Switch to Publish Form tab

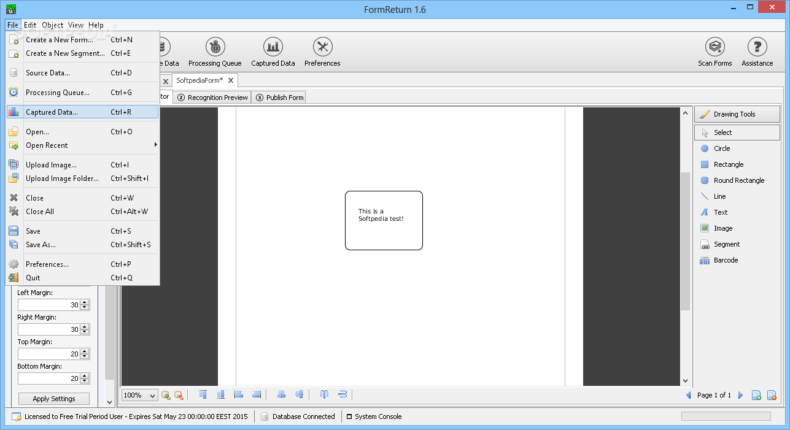[279, 98]
